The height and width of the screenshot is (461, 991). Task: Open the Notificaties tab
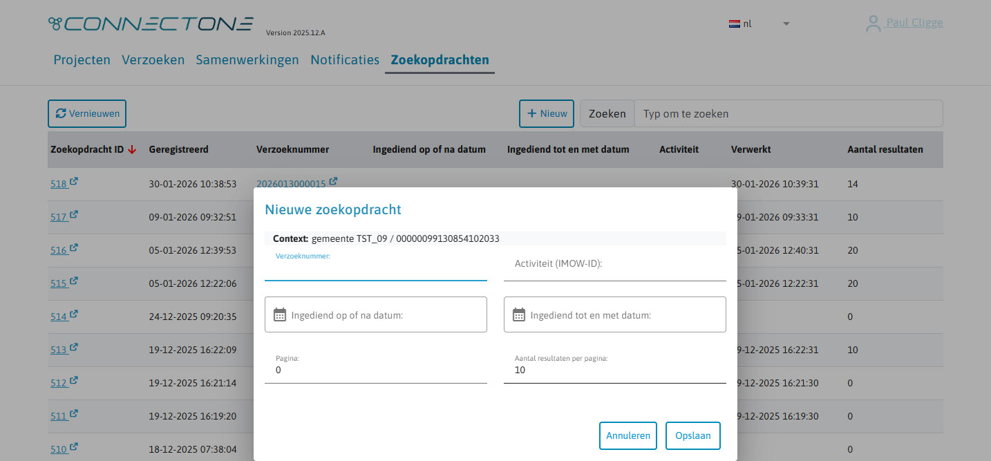(x=344, y=60)
